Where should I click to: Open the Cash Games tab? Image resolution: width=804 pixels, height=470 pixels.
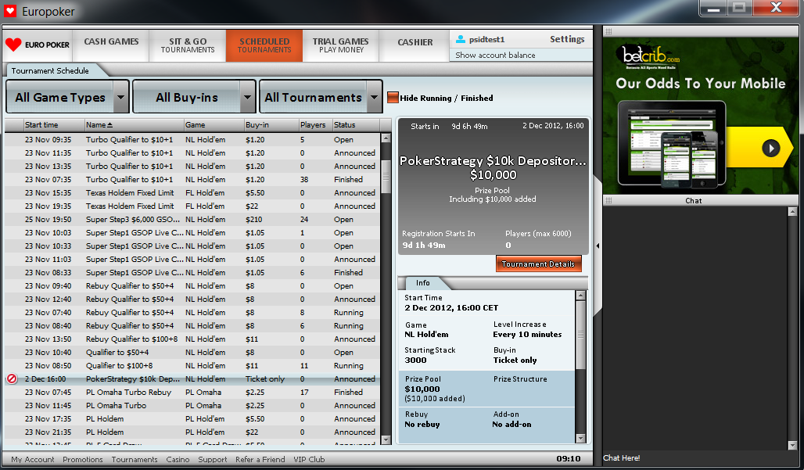tap(111, 45)
